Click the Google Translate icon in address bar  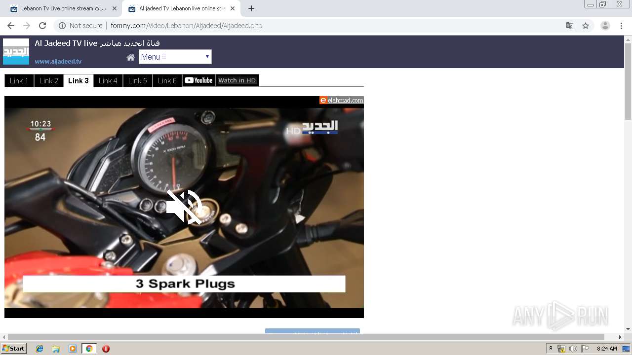(569, 26)
